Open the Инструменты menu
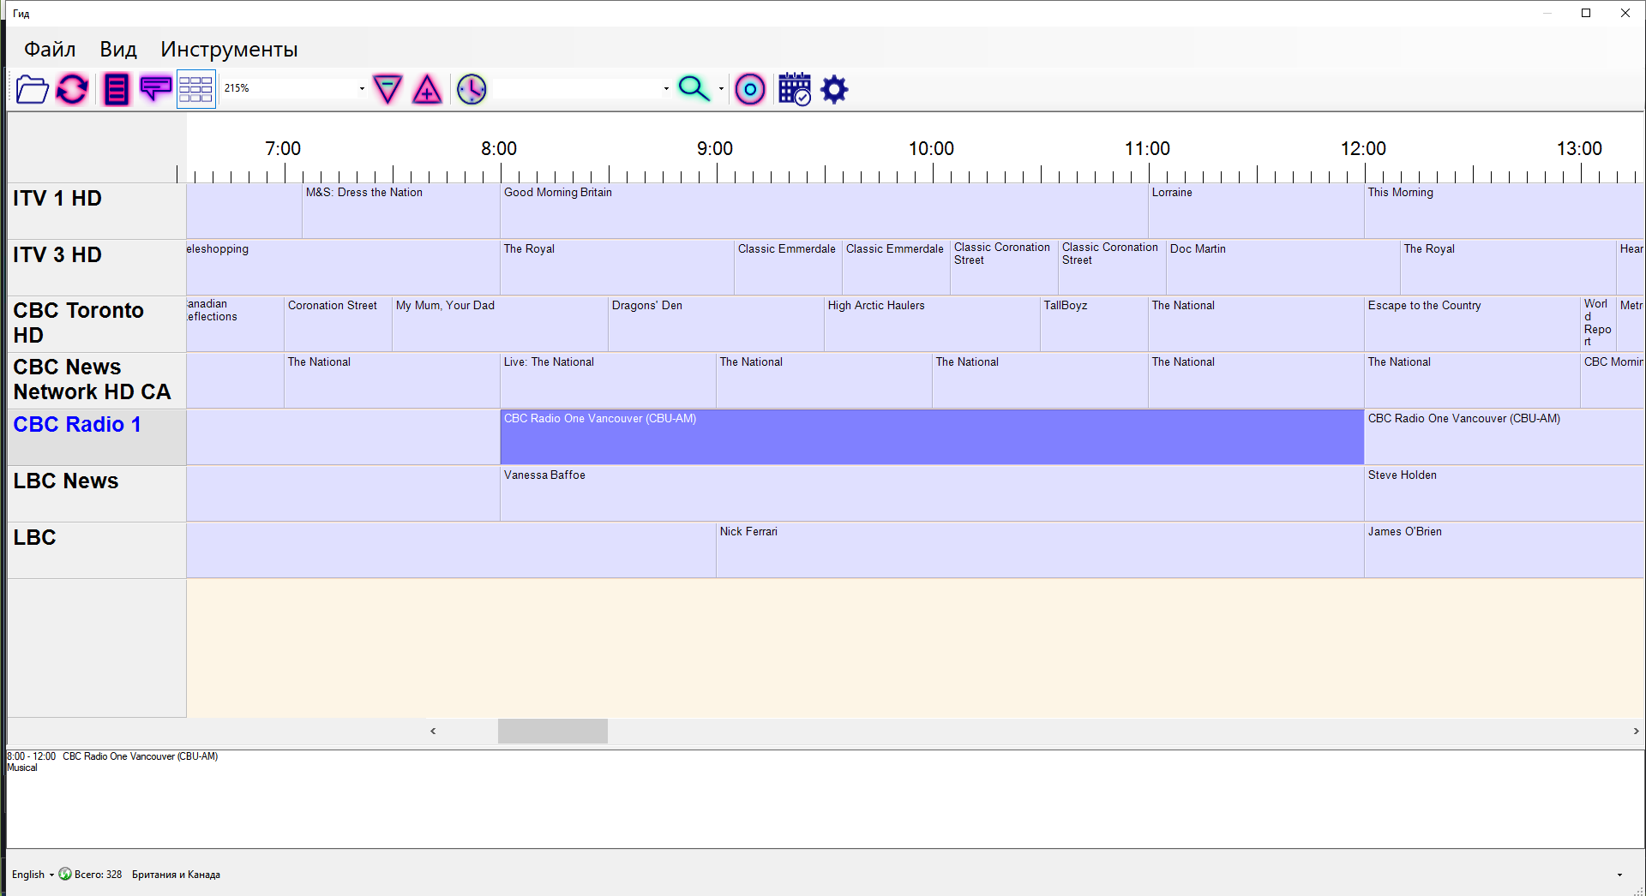 [x=229, y=50]
